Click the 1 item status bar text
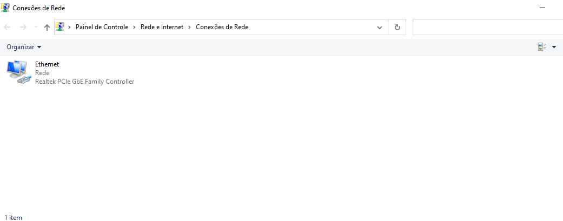Screen dimensions: 563x221 [x=14, y=217]
